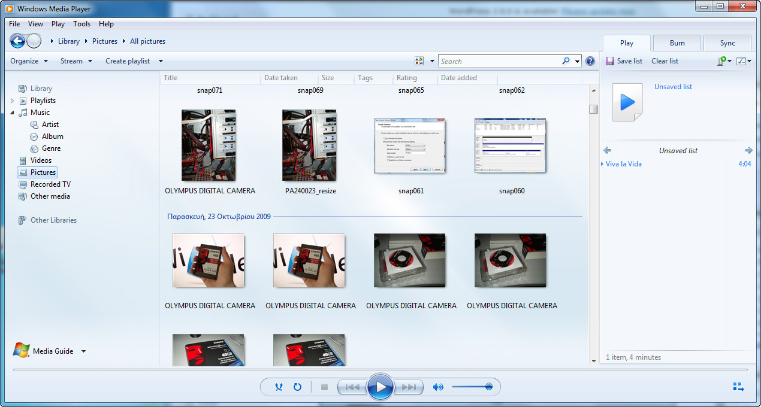Open the Help menu
Viewport: 761px width, 407px height.
[106, 24]
